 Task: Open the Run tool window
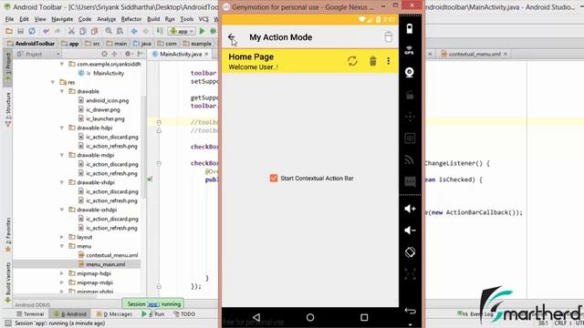[153, 314]
